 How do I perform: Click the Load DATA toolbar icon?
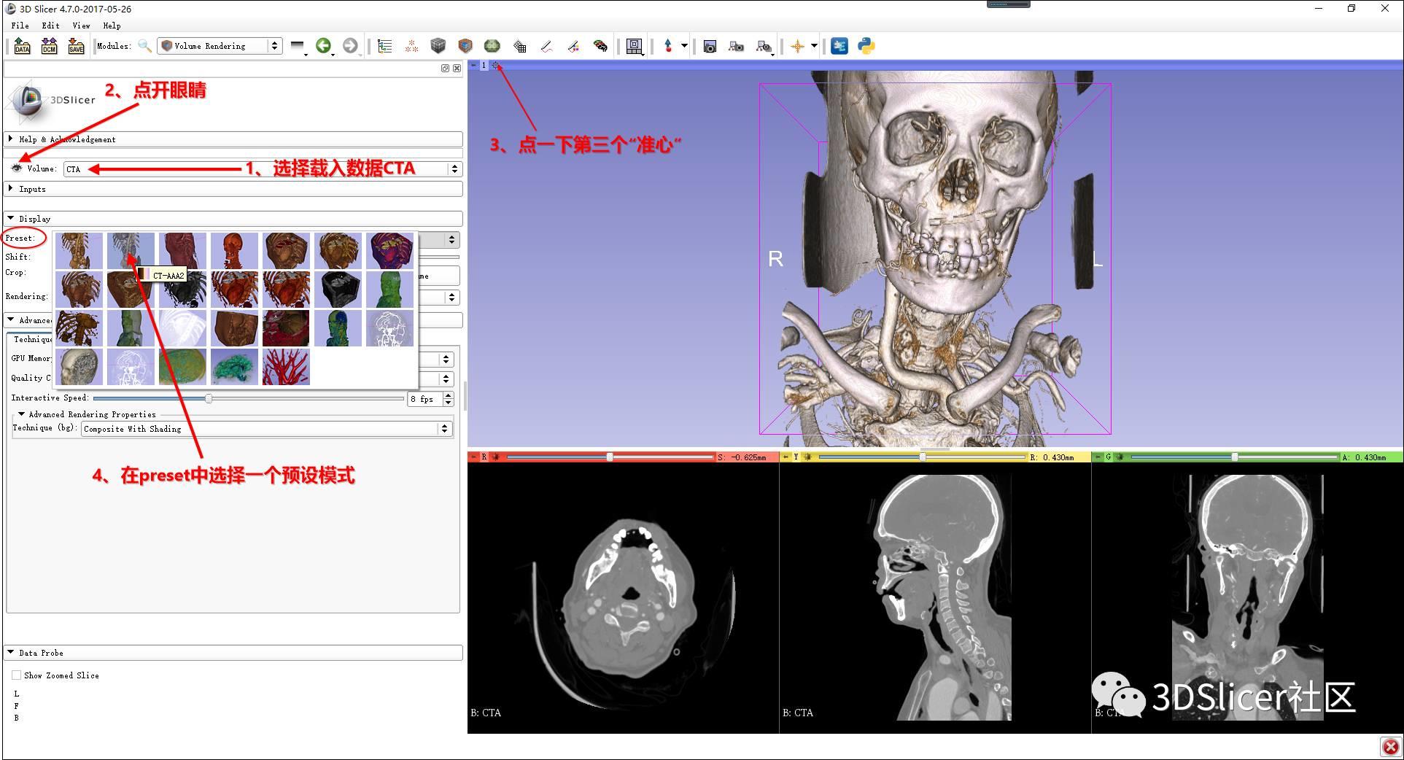tap(22, 46)
